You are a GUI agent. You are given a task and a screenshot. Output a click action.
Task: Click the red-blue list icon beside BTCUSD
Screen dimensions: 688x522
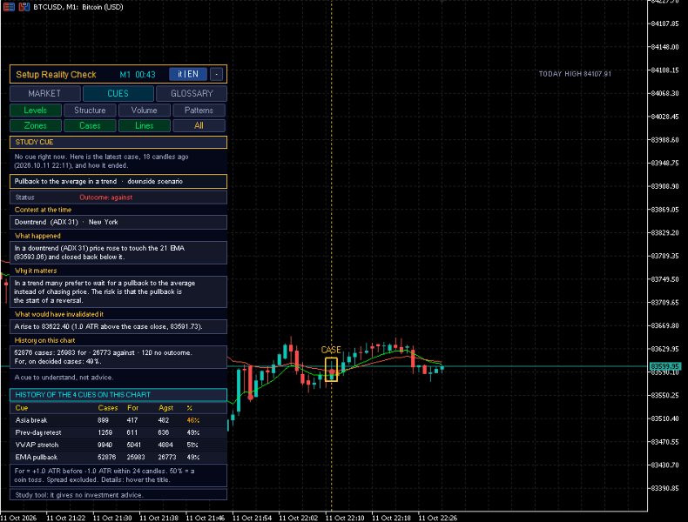tap(9, 7)
